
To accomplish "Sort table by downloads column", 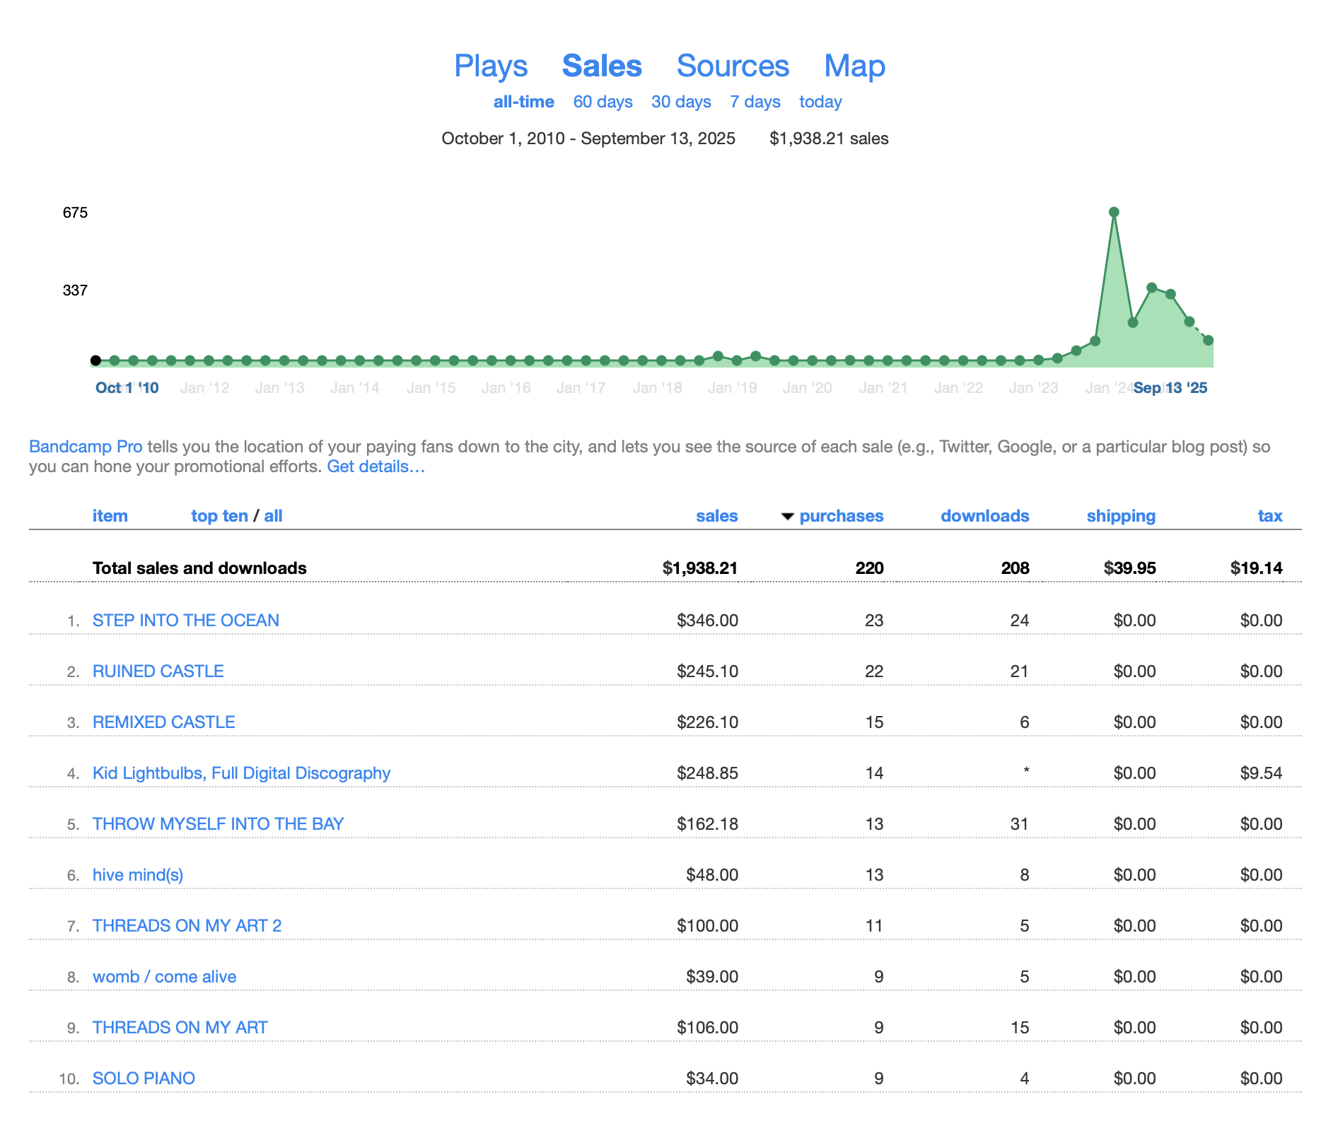I will coord(984,516).
